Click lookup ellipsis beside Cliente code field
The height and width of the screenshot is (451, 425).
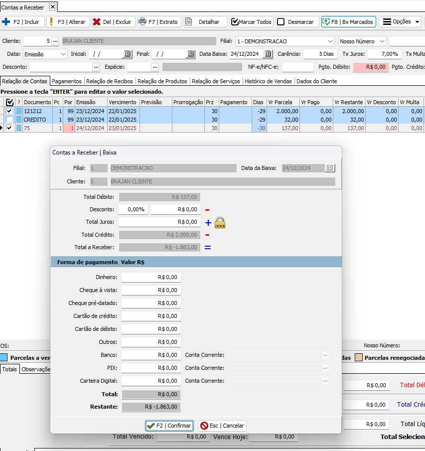55,41
